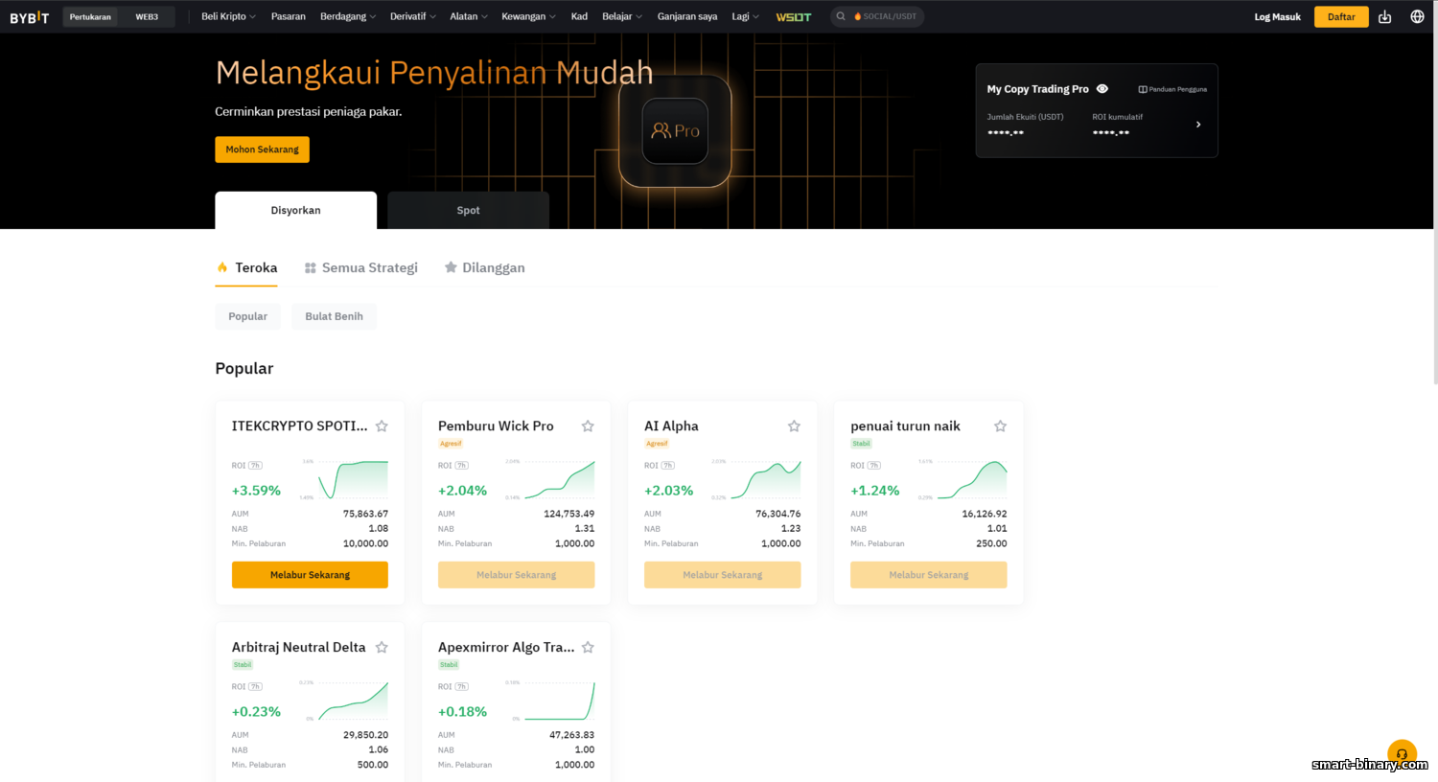Click Melabur Sekarang for penuai turun naik
This screenshot has width=1438, height=782.
coord(928,575)
